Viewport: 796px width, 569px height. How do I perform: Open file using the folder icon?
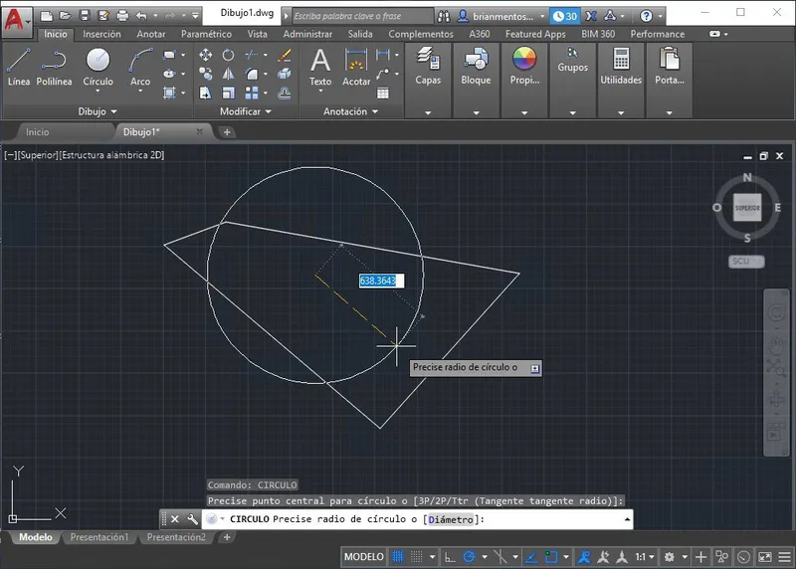65,16
